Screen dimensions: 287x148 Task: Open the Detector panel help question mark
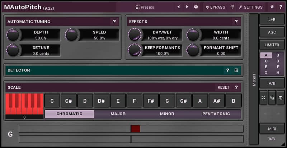click(x=227, y=70)
